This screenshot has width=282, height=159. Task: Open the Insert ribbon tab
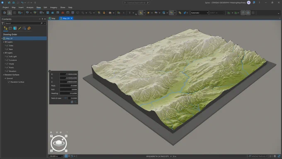pyautogui.click(x=21, y=7)
